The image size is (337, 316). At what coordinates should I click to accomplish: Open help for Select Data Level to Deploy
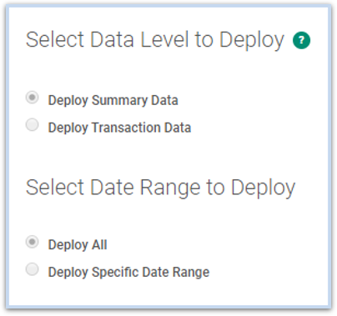tap(301, 40)
